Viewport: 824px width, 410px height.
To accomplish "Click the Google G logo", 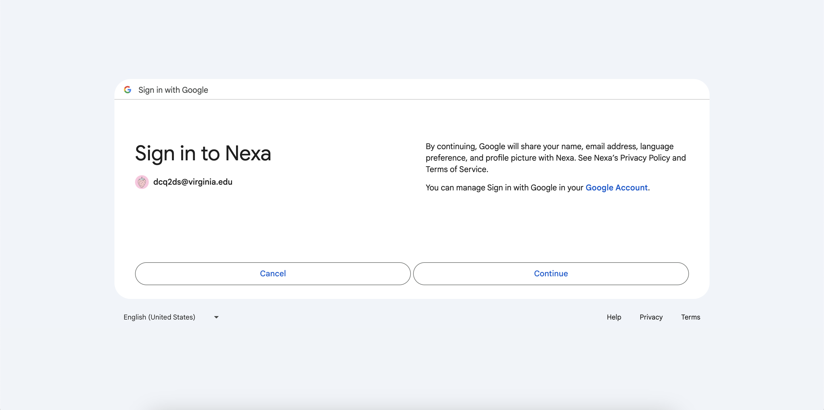I will 128,90.
